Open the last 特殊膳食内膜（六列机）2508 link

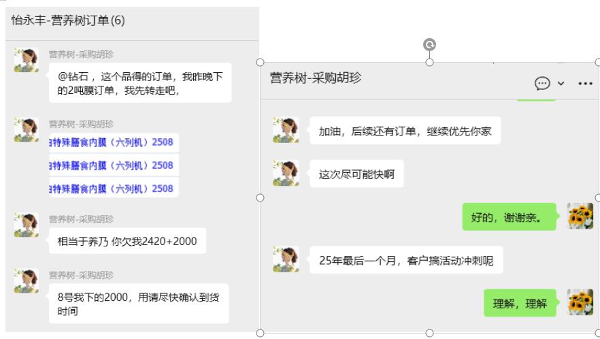[x=111, y=189]
